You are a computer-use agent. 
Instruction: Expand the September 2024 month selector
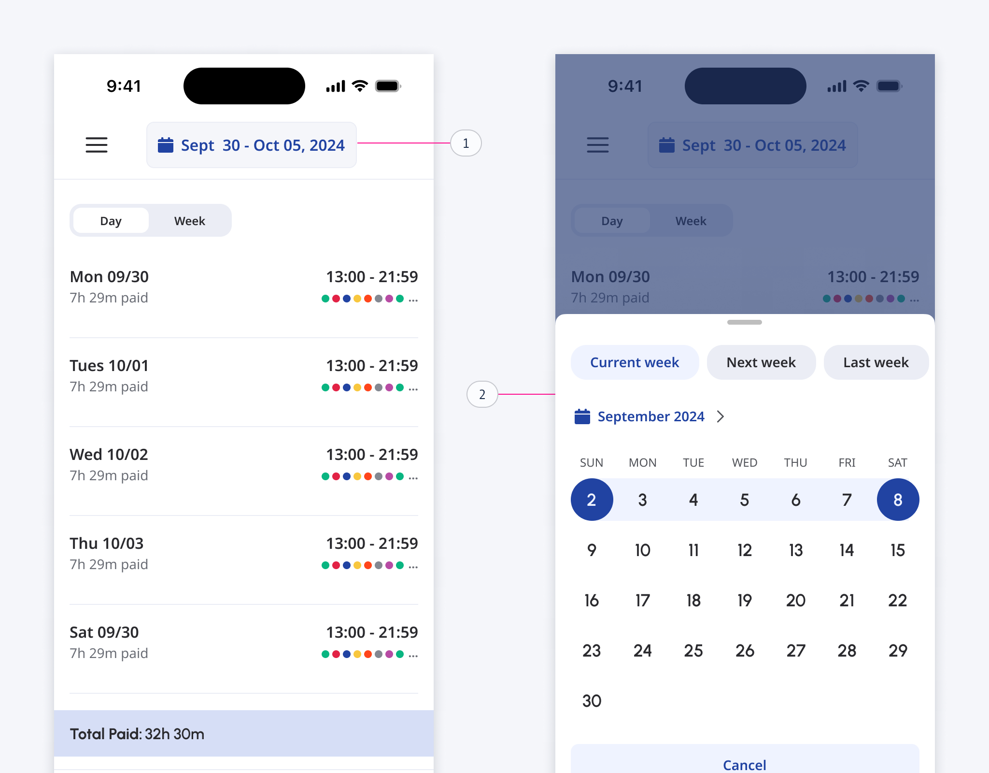[x=650, y=416]
